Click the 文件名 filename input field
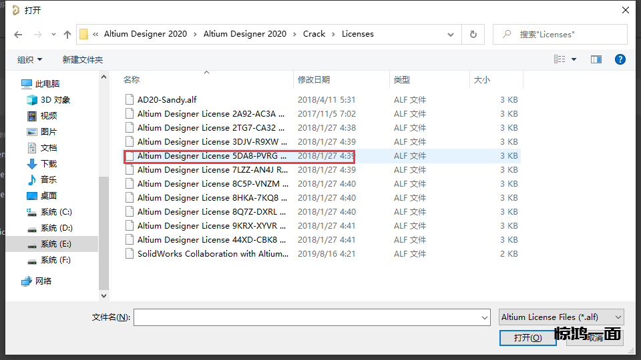 coord(310,317)
